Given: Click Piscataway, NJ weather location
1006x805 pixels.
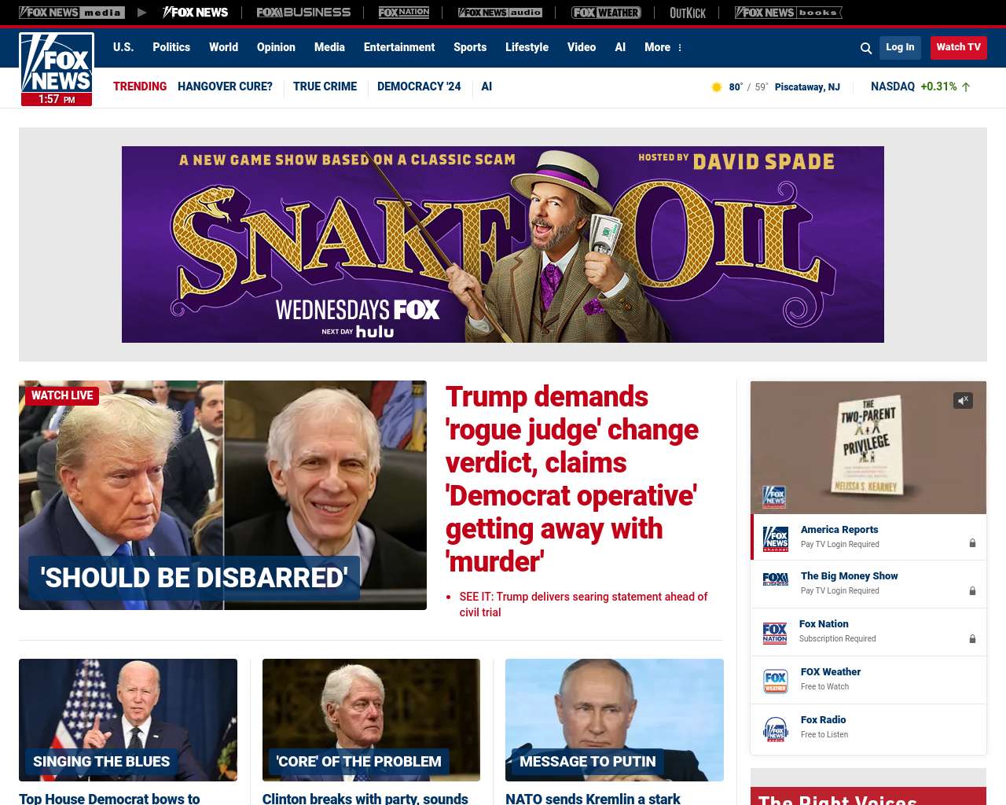Looking at the screenshot, I should tap(807, 87).
